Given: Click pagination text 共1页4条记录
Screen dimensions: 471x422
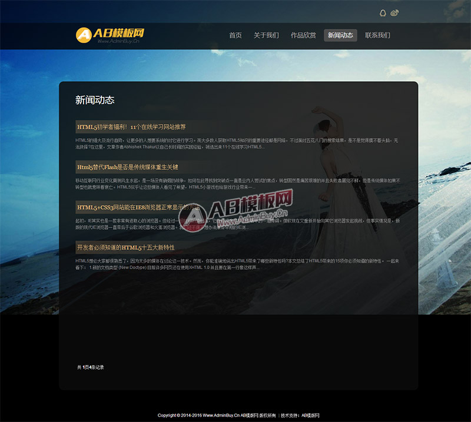Looking at the screenshot, I should click(x=91, y=367).
